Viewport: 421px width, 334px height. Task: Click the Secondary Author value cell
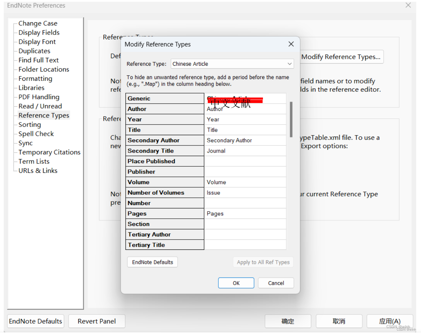[245, 140]
